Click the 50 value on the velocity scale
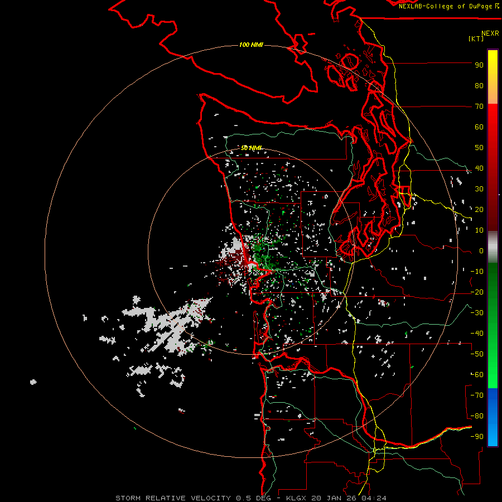This screenshot has height=502, width=502. (x=479, y=148)
